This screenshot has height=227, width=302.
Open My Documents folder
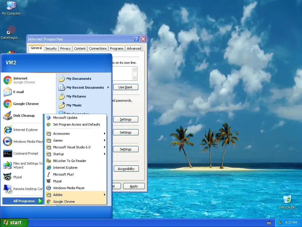pos(75,79)
